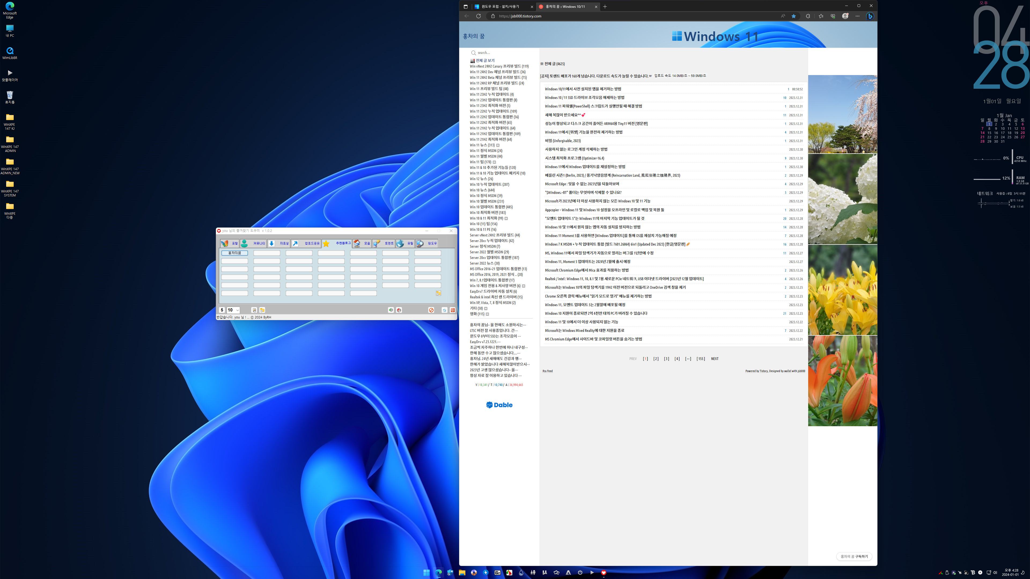
Task: Click the green arrow clock icon
Action: [x=391, y=310]
